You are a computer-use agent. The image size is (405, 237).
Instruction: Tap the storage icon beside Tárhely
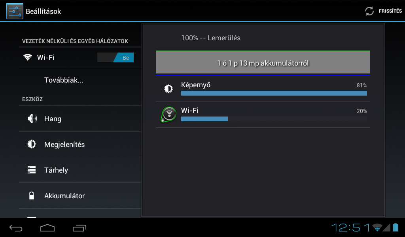click(x=32, y=170)
